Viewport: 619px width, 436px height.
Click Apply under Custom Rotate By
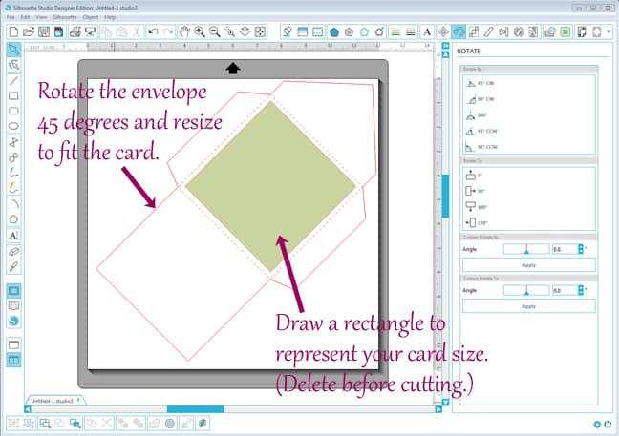528,264
